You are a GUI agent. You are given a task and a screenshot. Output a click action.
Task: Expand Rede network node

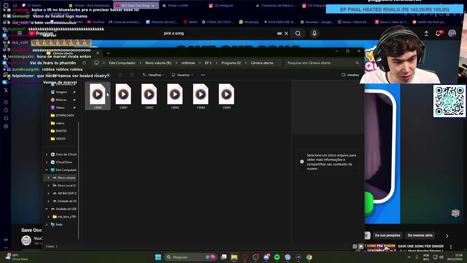[x=46, y=225]
